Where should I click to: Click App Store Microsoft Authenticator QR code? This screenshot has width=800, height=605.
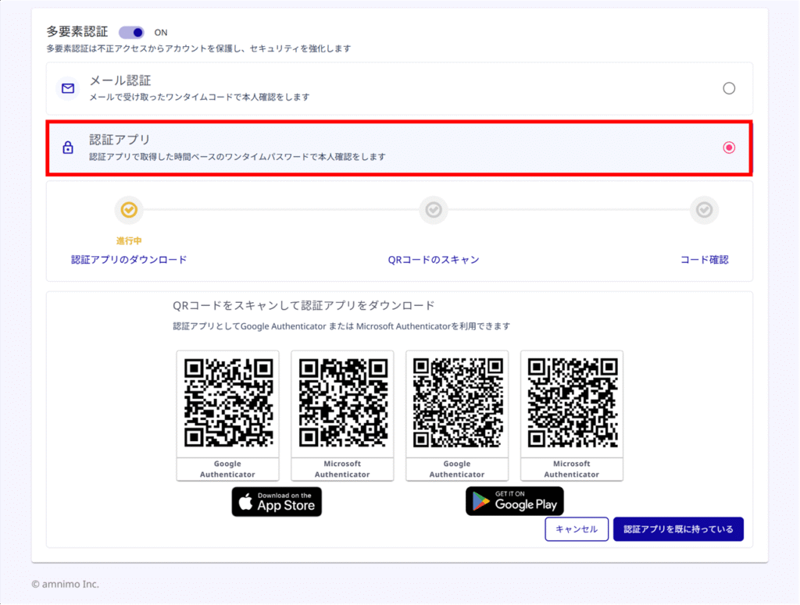[343, 403]
